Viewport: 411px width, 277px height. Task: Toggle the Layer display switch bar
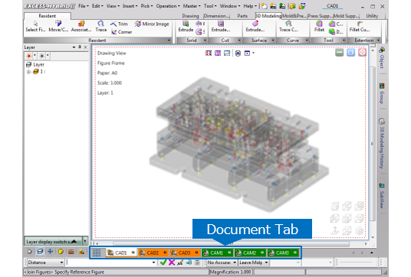(54, 241)
